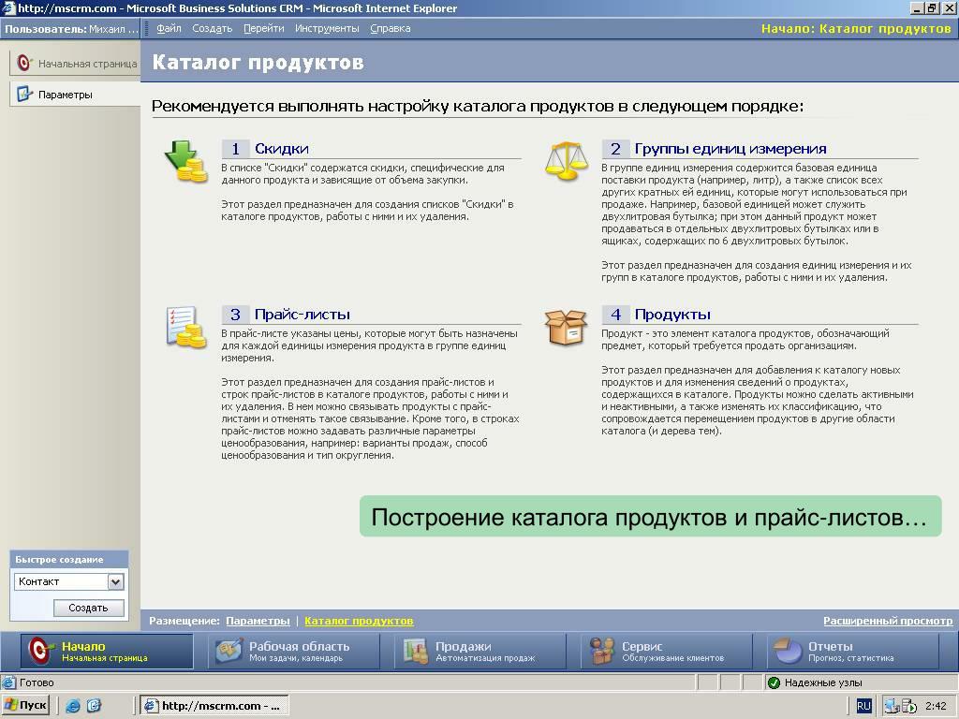Click the Пуск start button
The image size is (959, 719).
coord(25,706)
